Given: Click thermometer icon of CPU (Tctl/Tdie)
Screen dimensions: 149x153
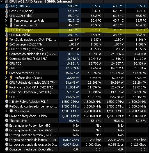Looking at the screenshot, I should (x=6, y=6).
